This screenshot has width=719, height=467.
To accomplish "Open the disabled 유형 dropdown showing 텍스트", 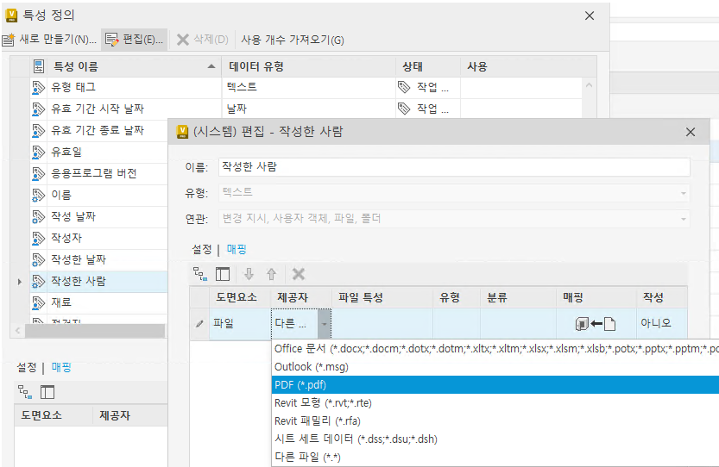I will (x=454, y=193).
